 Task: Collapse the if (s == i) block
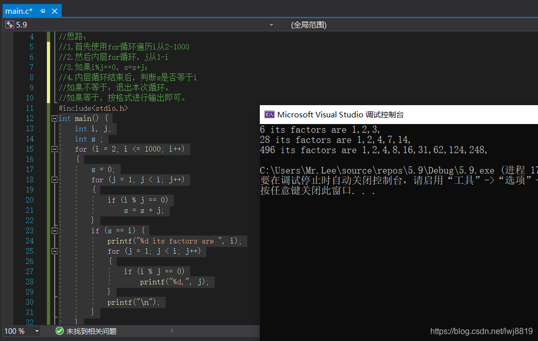(x=54, y=231)
